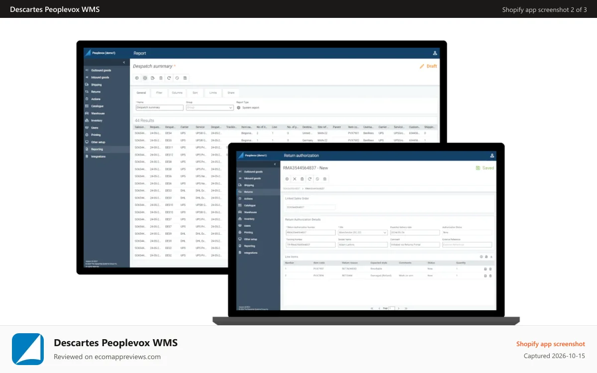Click the Quantity header in Line items
Image resolution: width=597 pixels, height=373 pixels.
(461, 263)
